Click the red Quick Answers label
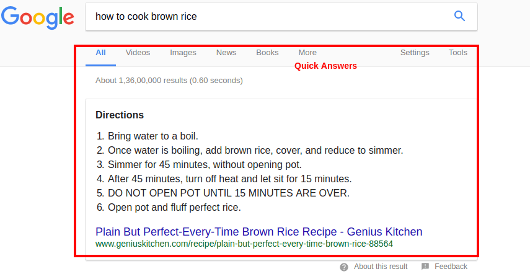Image resolution: width=530 pixels, height=274 pixels. pyautogui.click(x=325, y=66)
